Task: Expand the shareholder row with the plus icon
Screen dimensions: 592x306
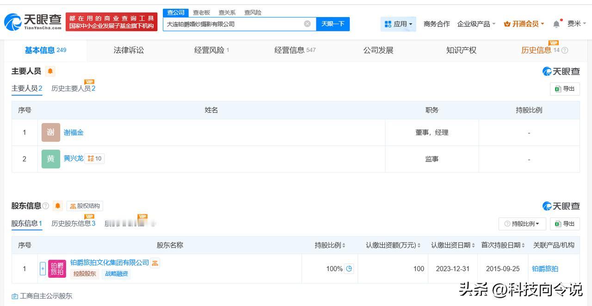Action: click(43, 269)
